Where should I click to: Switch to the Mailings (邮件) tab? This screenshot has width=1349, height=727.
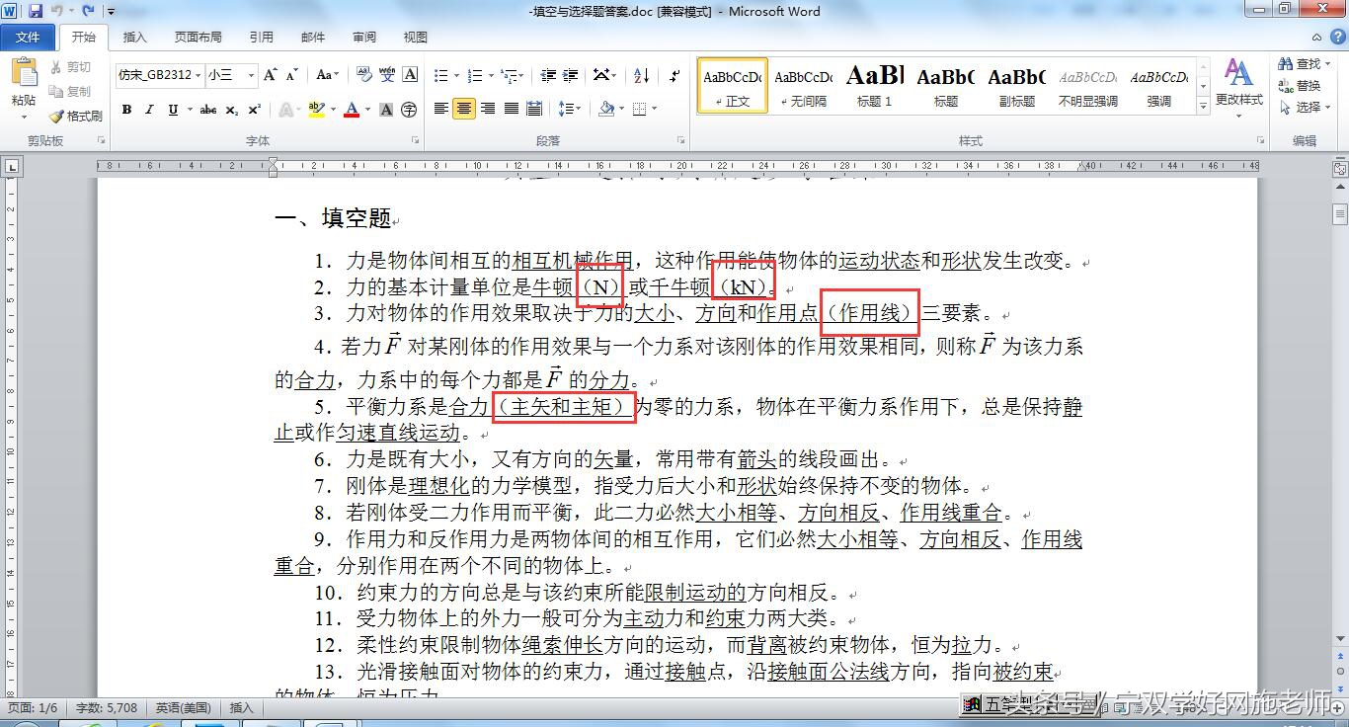313,37
